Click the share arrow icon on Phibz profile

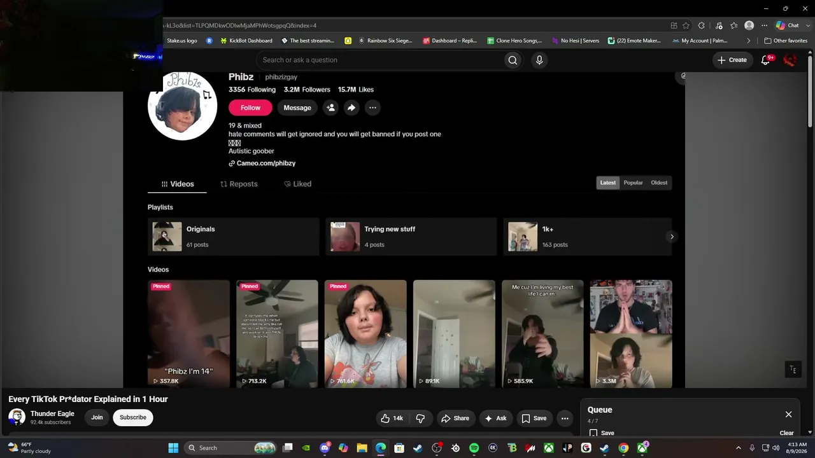point(351,108)
